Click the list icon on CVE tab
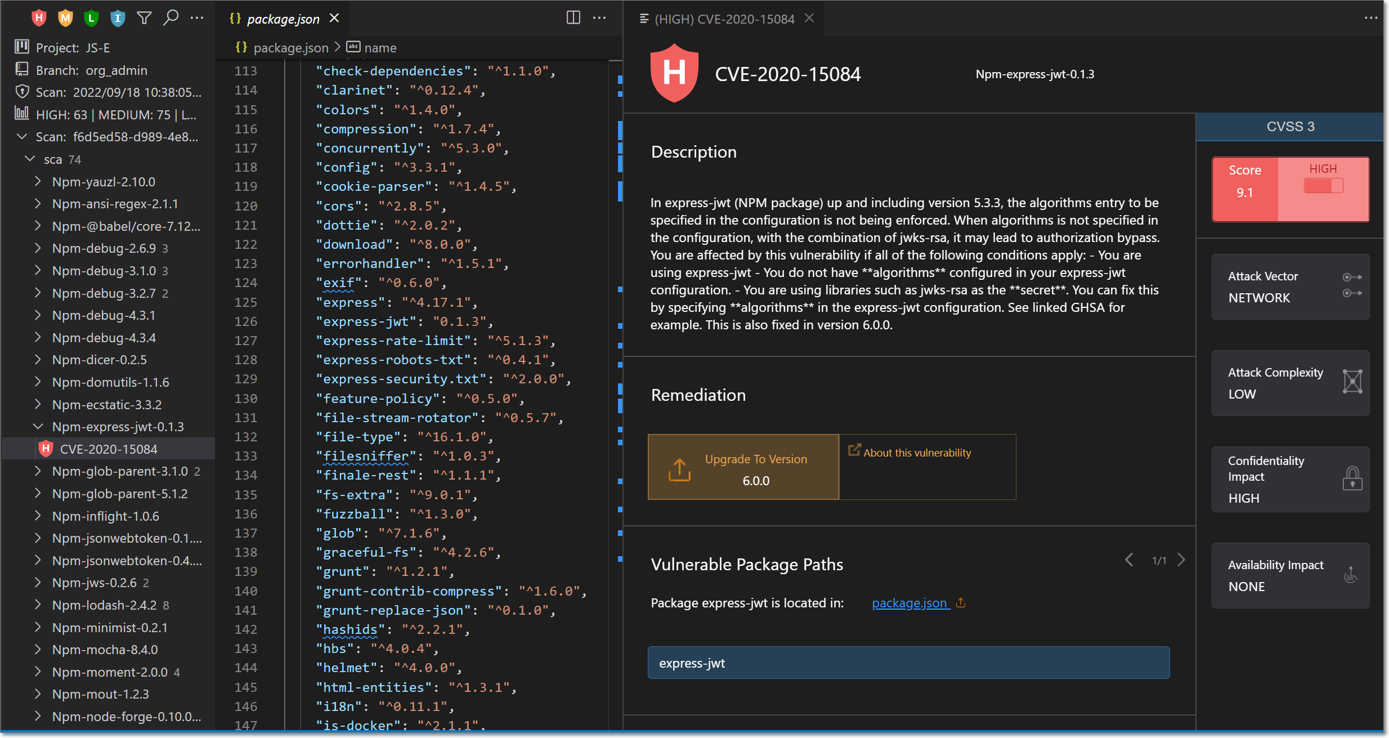This screenshot has height=738, width=1389. pos(644,19)
